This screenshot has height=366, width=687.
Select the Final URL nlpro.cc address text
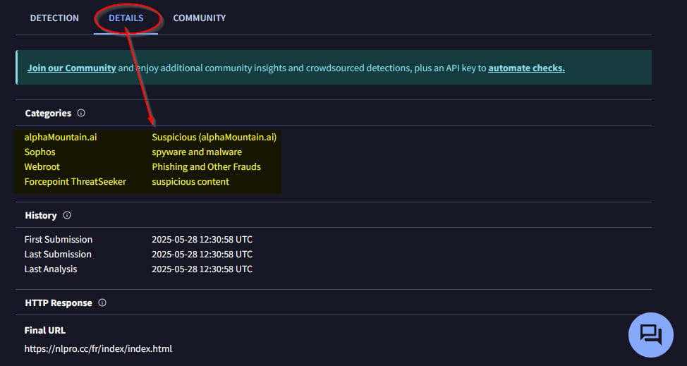coord(98,348)
